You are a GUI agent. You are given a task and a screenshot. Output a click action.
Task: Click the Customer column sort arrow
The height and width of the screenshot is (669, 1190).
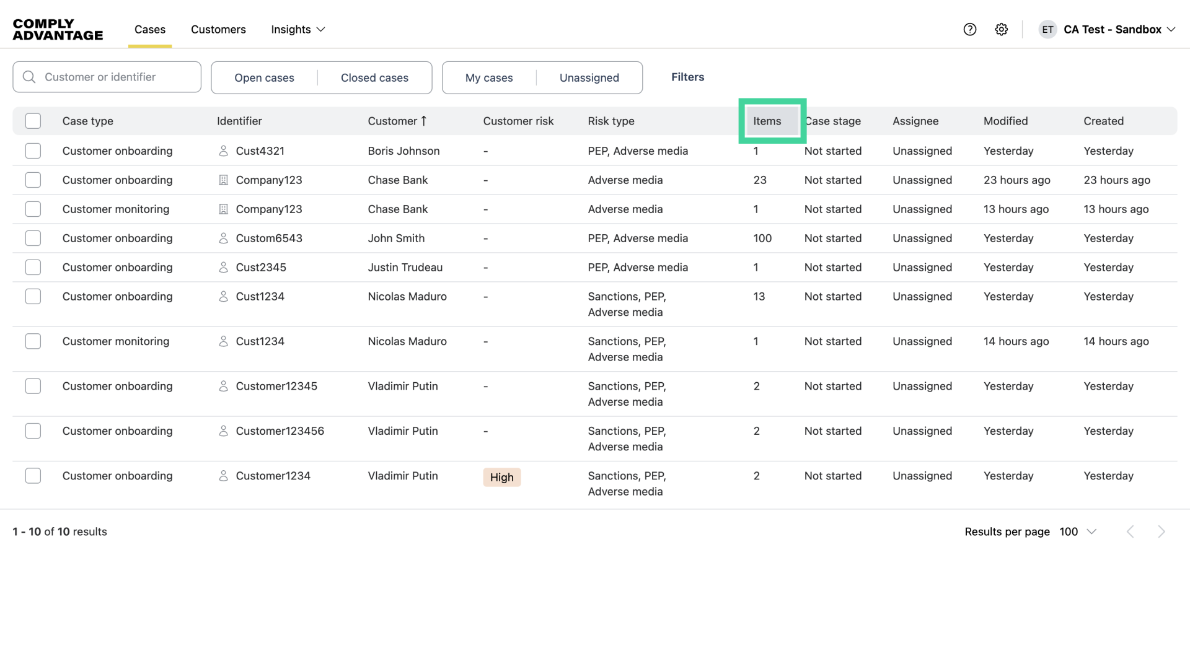click(x=424, y=121)
